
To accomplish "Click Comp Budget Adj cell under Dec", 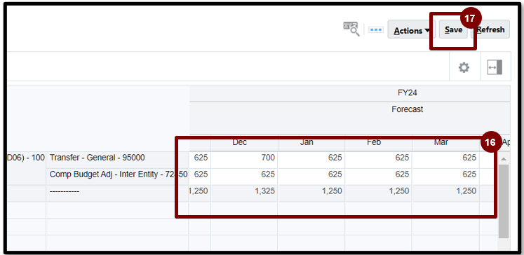I will pyautogui.click(x=244, y=177).
